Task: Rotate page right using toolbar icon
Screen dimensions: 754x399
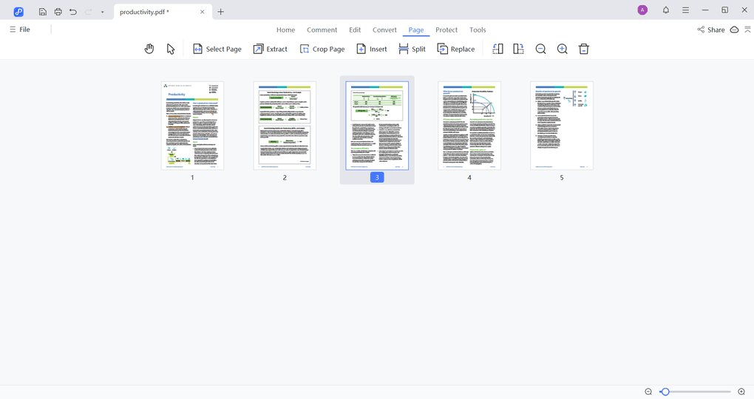Action: click(x=518, y=49)
